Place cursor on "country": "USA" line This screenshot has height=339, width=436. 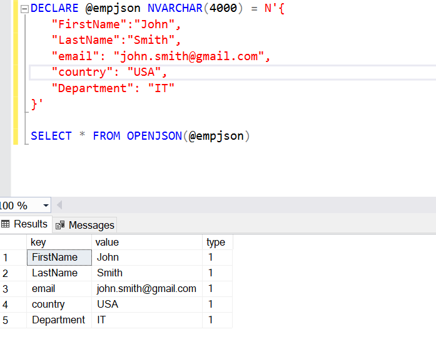pyautogui.click(x=109, y=72)
